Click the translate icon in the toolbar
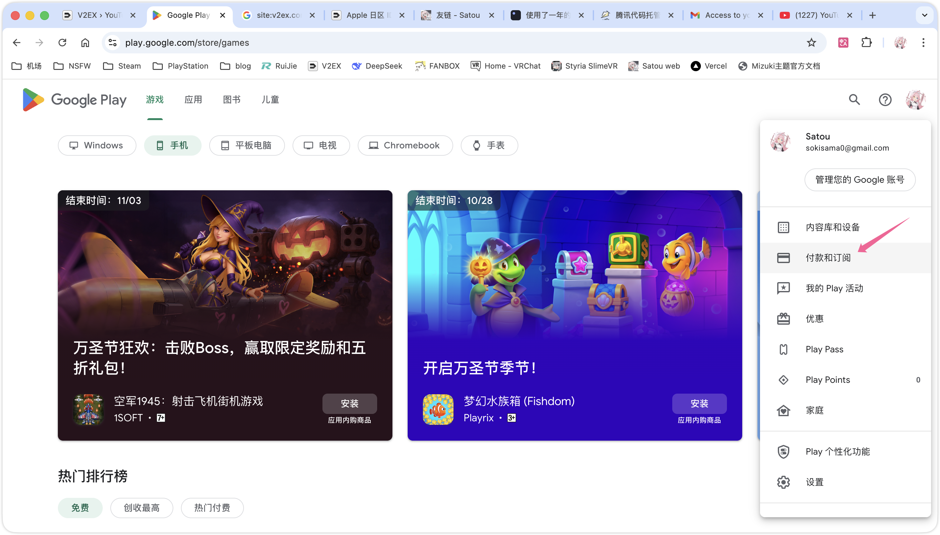Screen dimensions: 940x535 click(843, 43)
